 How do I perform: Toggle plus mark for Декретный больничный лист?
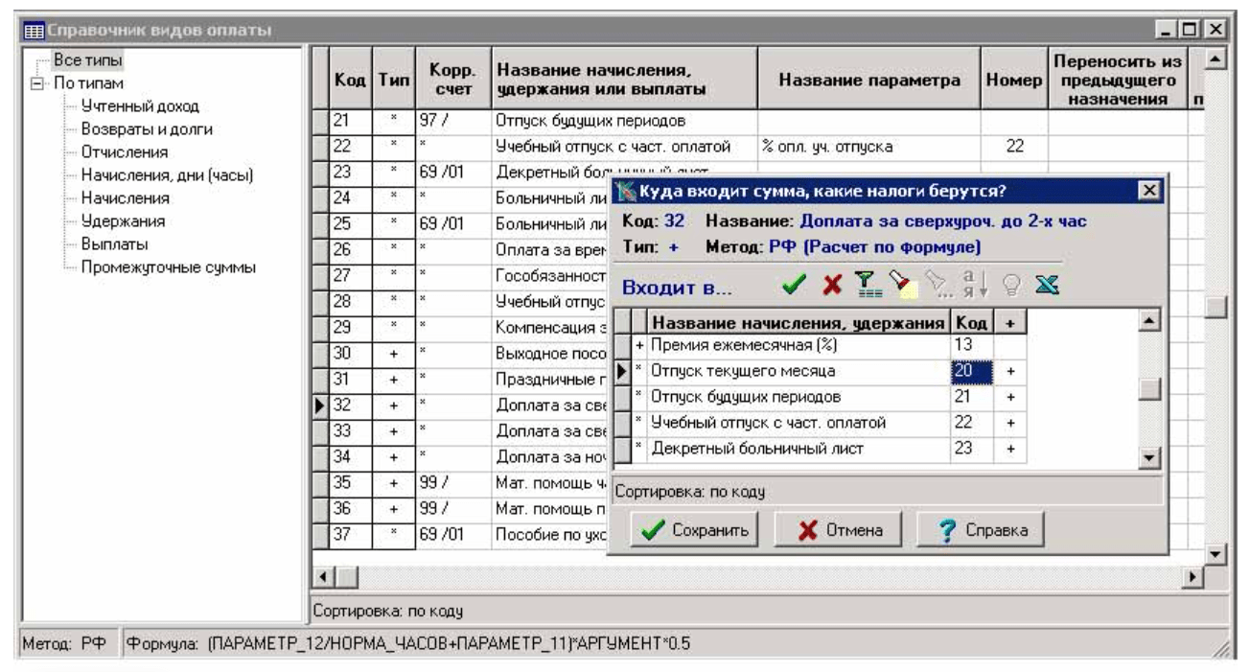click(x=1011, y=448)
